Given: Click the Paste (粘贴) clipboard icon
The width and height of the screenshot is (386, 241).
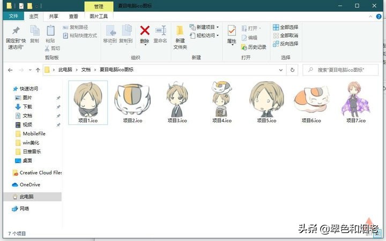Looking at the screenshot, I should (50, 31).
